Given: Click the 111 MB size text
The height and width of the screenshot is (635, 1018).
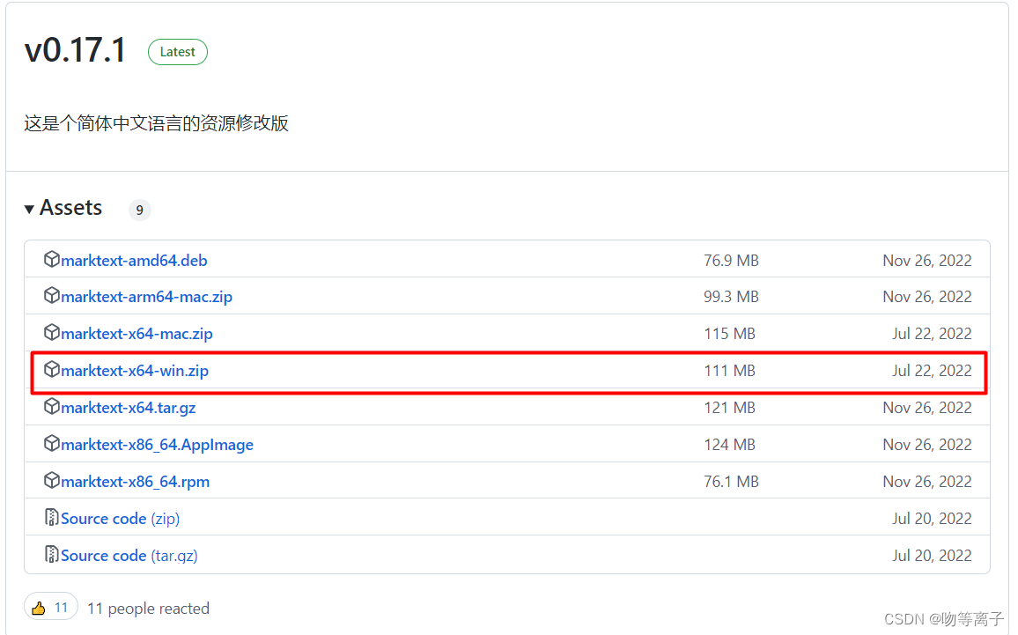Looking at the screenshot, I should 730,371.
